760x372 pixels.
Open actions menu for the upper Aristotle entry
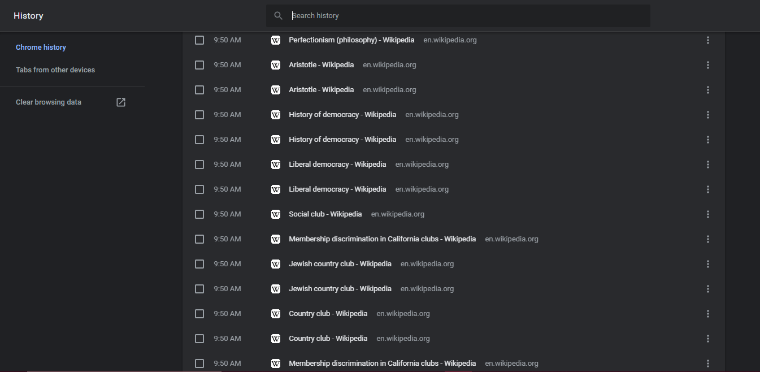707,65
